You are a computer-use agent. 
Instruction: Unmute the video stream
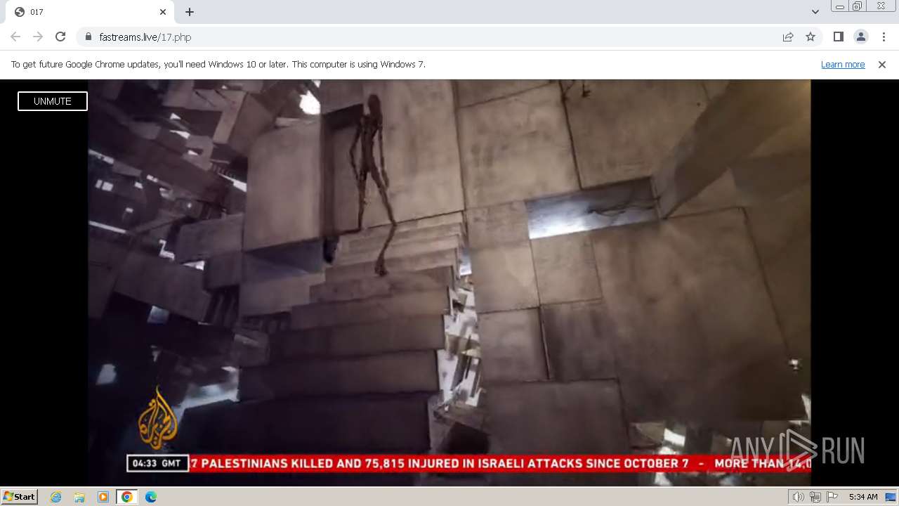tap(53, 101)
